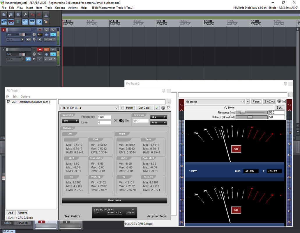
Task: Open the Peak reference mode dropdown
Action: (159, 123)
